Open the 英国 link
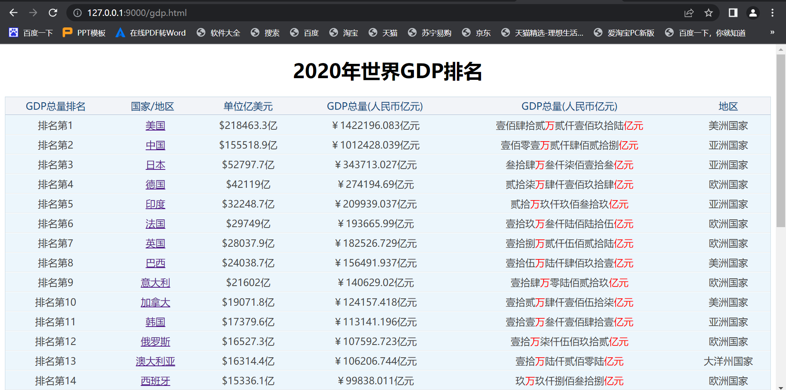 [156, 243]
